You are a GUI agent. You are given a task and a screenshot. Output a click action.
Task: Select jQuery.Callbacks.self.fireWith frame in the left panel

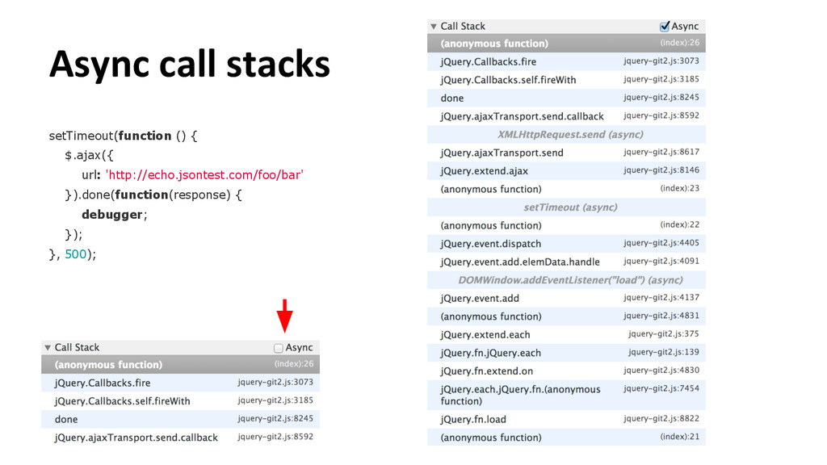pos(180,401)
